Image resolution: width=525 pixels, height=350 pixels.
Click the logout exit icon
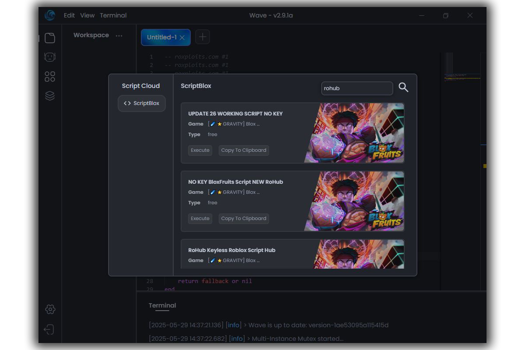click(x=49, y=329)
